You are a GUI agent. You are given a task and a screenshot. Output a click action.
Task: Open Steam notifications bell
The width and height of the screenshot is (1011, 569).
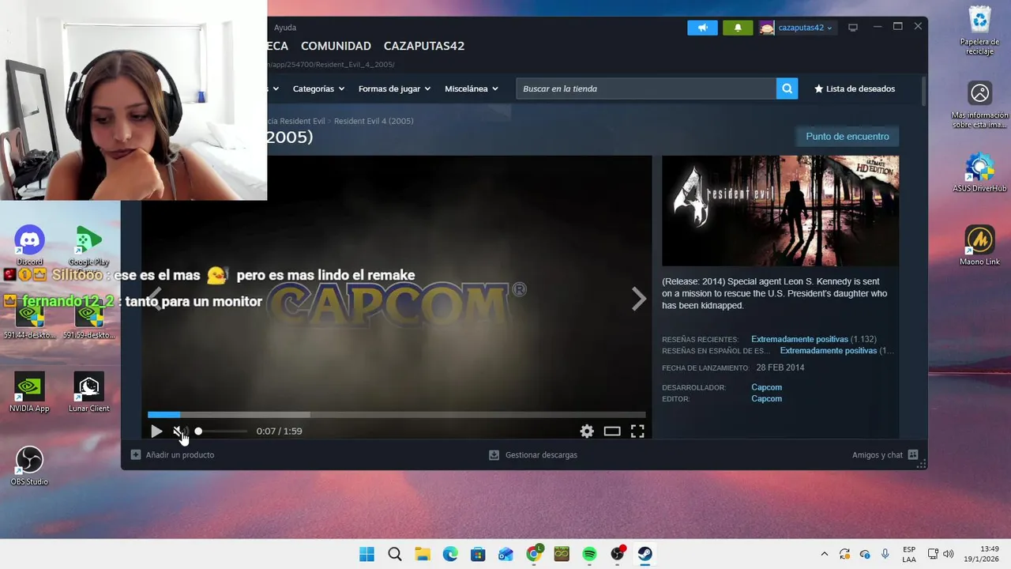coord(738,28)
